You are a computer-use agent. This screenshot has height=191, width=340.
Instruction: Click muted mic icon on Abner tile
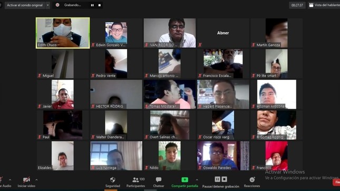[200, 45]
